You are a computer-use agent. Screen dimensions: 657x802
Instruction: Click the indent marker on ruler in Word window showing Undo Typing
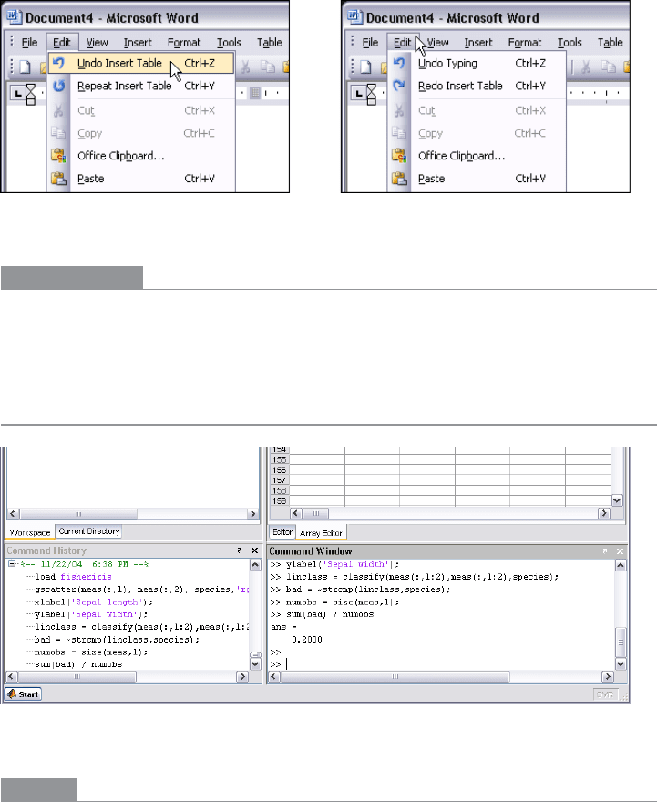coord(371,95)
